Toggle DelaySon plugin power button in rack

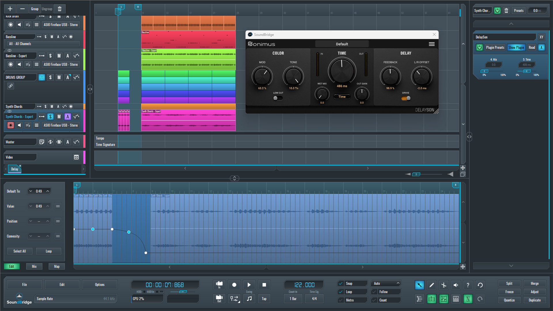480,48
